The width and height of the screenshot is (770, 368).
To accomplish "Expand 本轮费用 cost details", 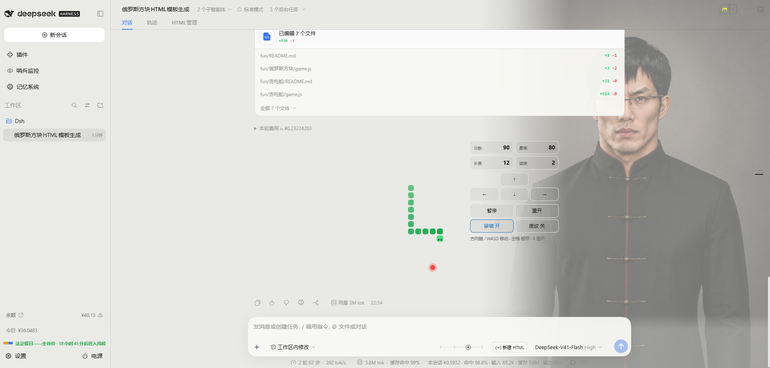I will pyautogui.click(x=283, y=129).
